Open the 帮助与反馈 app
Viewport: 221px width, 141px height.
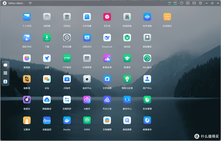click(x=127, y=79)
